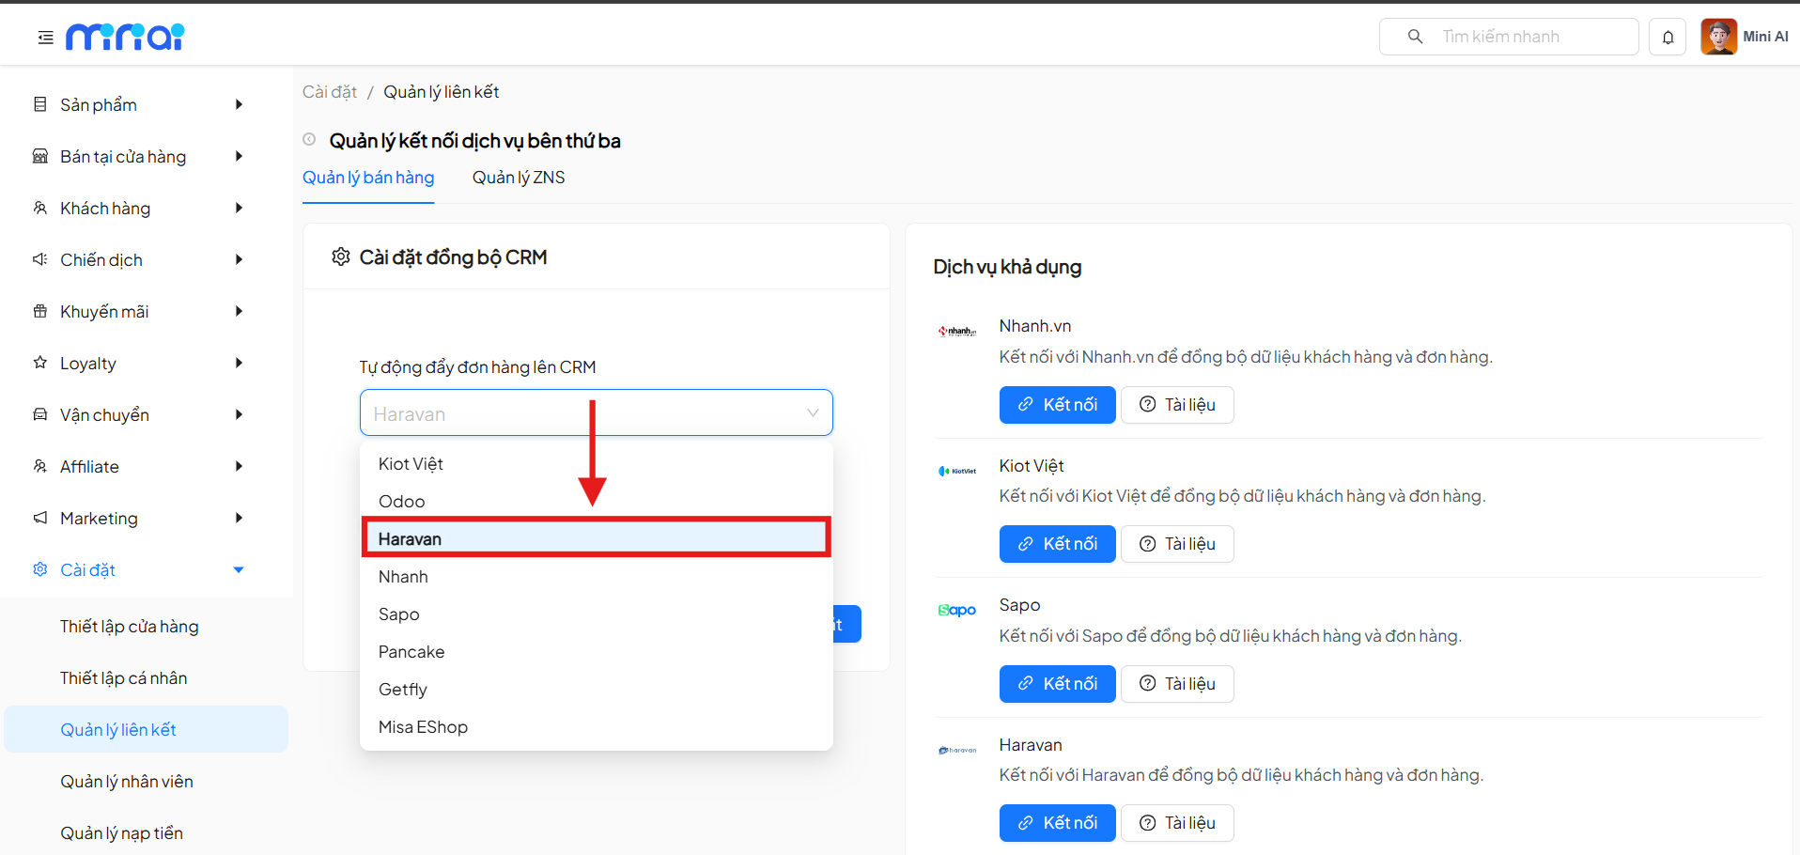Collapse the Cài đặt section chevron

click(x=238, y=569)
